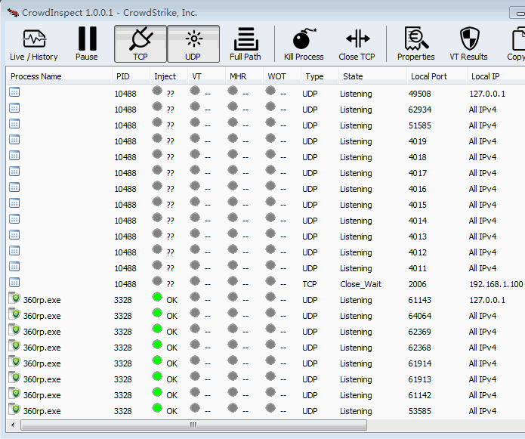Image resolution: width=525 pixels, height=439 pixels.
Task: Enable Full Path display
Action: point(246,44)
